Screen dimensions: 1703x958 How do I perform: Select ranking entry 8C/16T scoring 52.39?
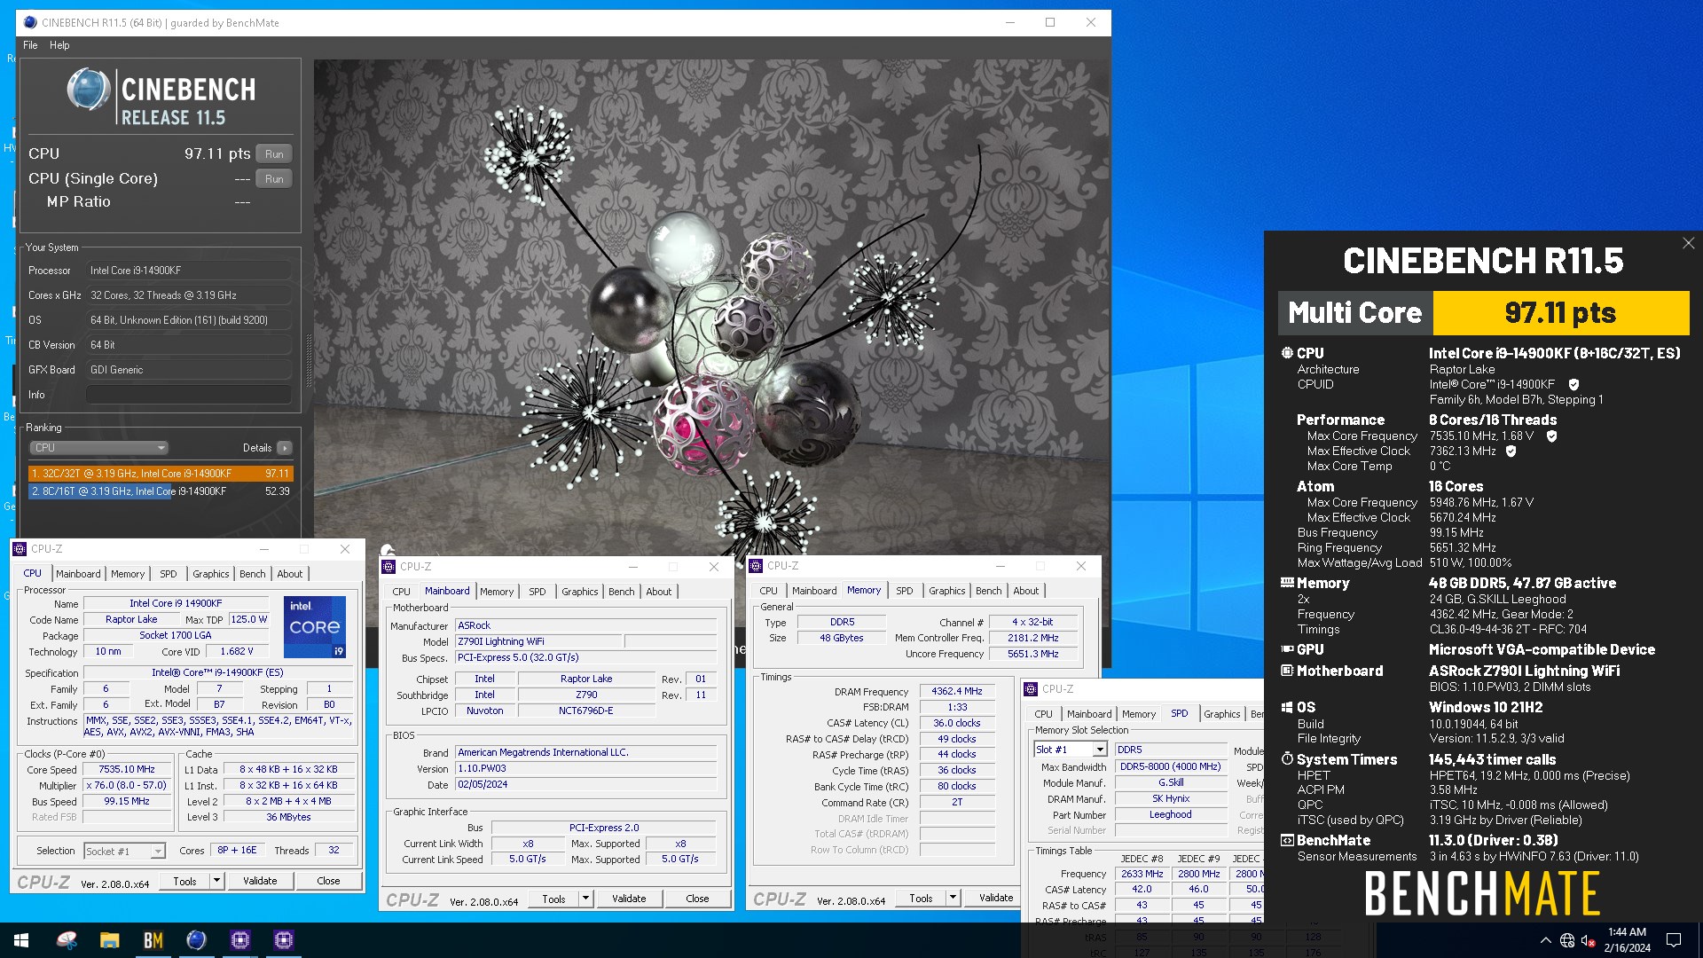pyautogui.click(x=161, y=491)
